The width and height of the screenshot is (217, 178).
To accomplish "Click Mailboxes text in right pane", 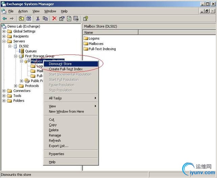I will (96, 44).
